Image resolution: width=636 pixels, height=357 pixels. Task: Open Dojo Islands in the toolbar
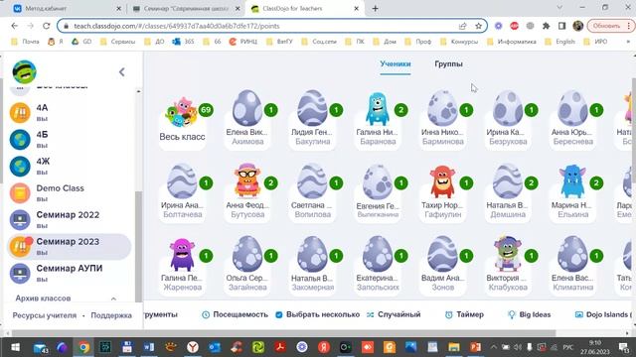pyautogui.click(x=603, y=314)
